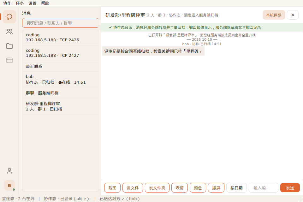Select the bob contact conversation
Viewport: 303px width, 202px height.
(61, 80)
